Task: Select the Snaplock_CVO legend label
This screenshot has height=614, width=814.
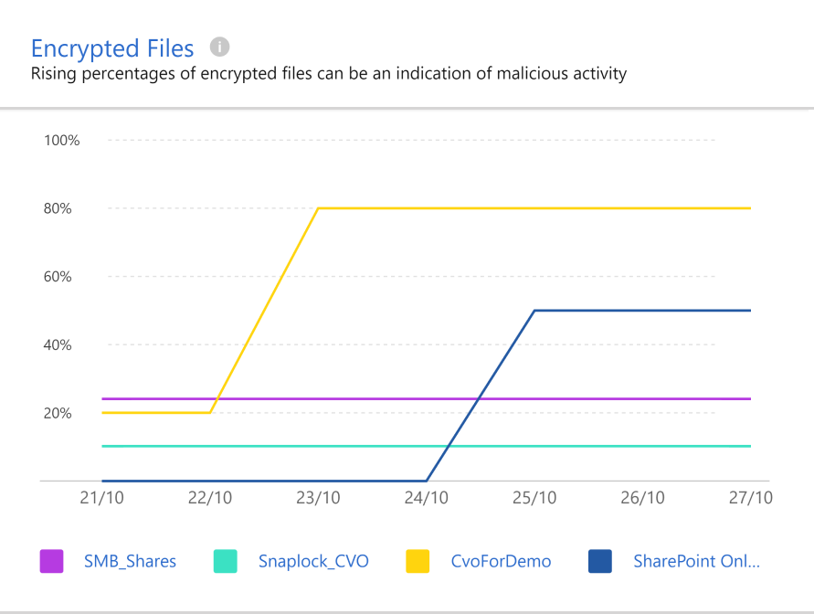Action: (x=313, y=561)
